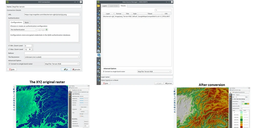Open Blending mode Normal dropdown
This screenshot has width=256, height=128.
coord(84,96)
